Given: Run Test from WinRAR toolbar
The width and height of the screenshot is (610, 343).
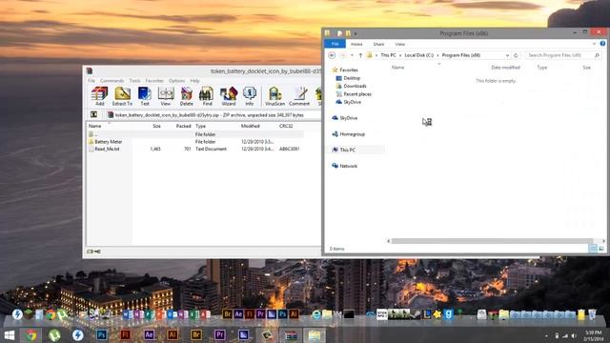Looking at the screenshot, I should pyautogui.click(x=145, y=96).
